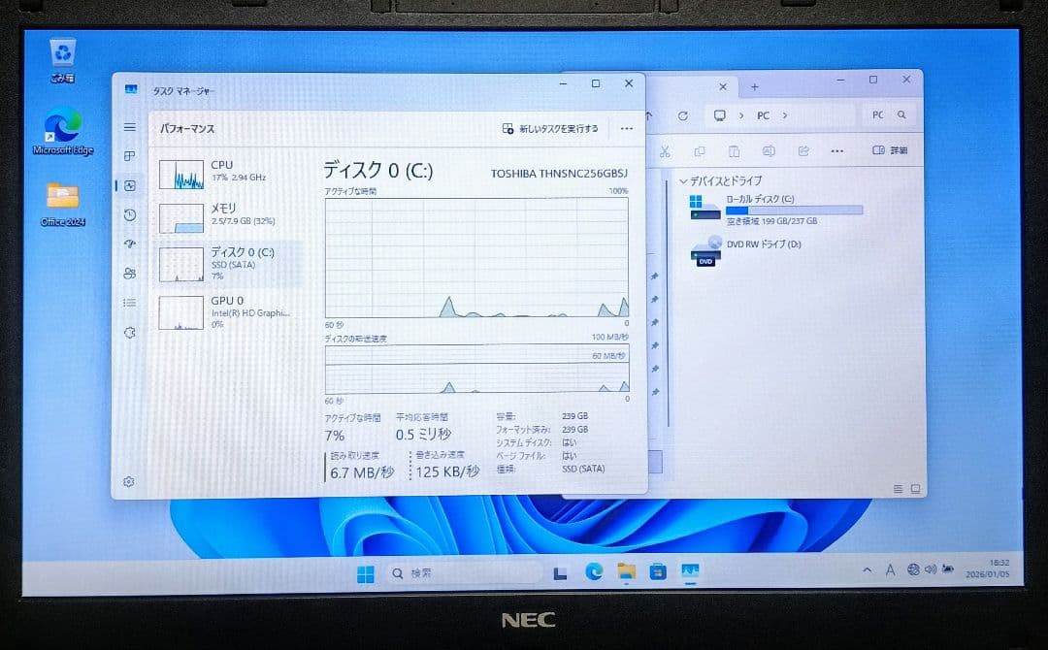Expand the Task Manager navigation with the hamburger icon
1048x650 pixels.
tap(129, 127)
